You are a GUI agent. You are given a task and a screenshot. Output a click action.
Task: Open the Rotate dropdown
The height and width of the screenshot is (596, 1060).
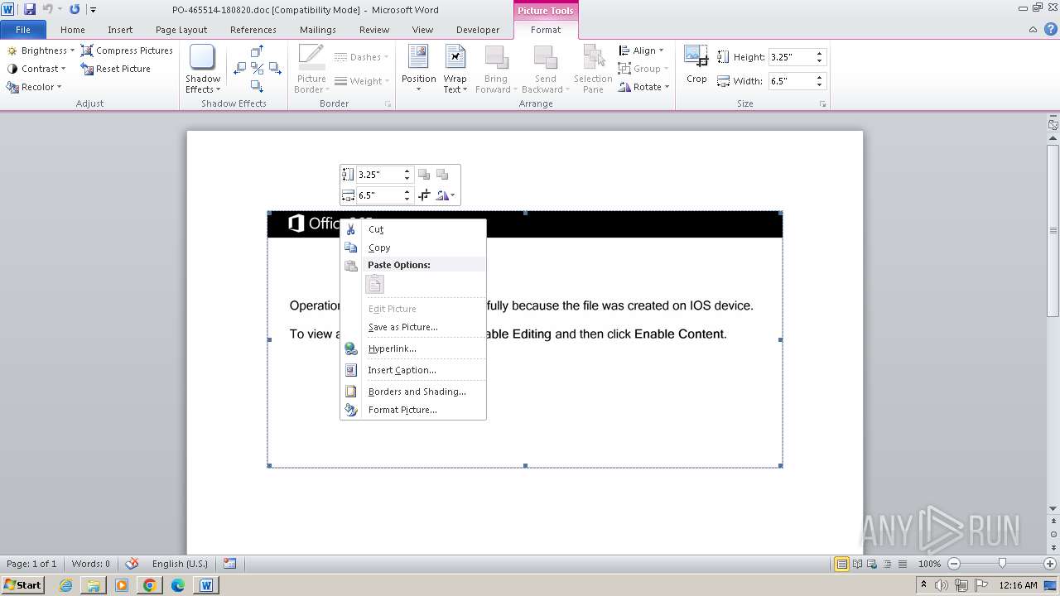[x=643, y=87]
